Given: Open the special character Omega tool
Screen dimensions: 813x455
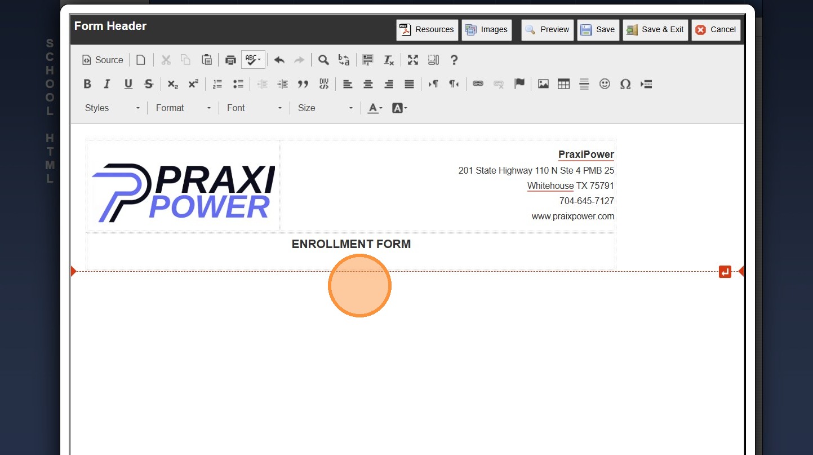Looking at the screenshot, I should (x=625, y=84).
